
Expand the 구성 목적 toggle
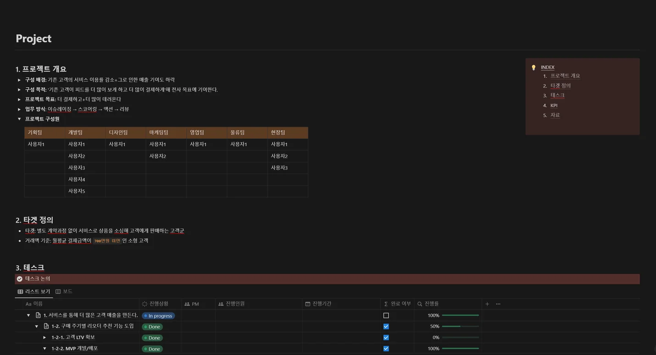tap(19, 89)
